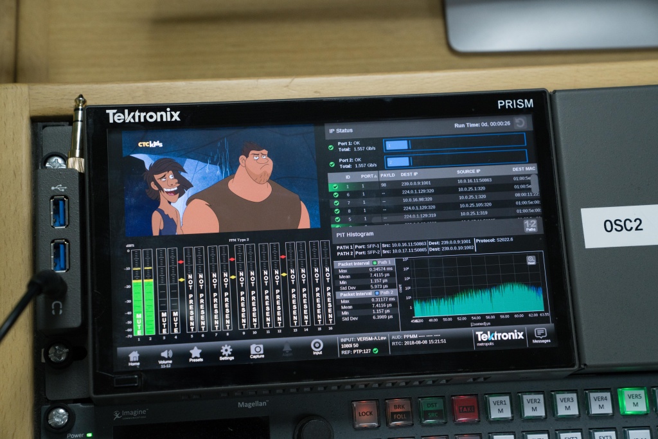
Task: Tap source IP 10.0.16.11:50863 in the table
Action: (474, 181)
